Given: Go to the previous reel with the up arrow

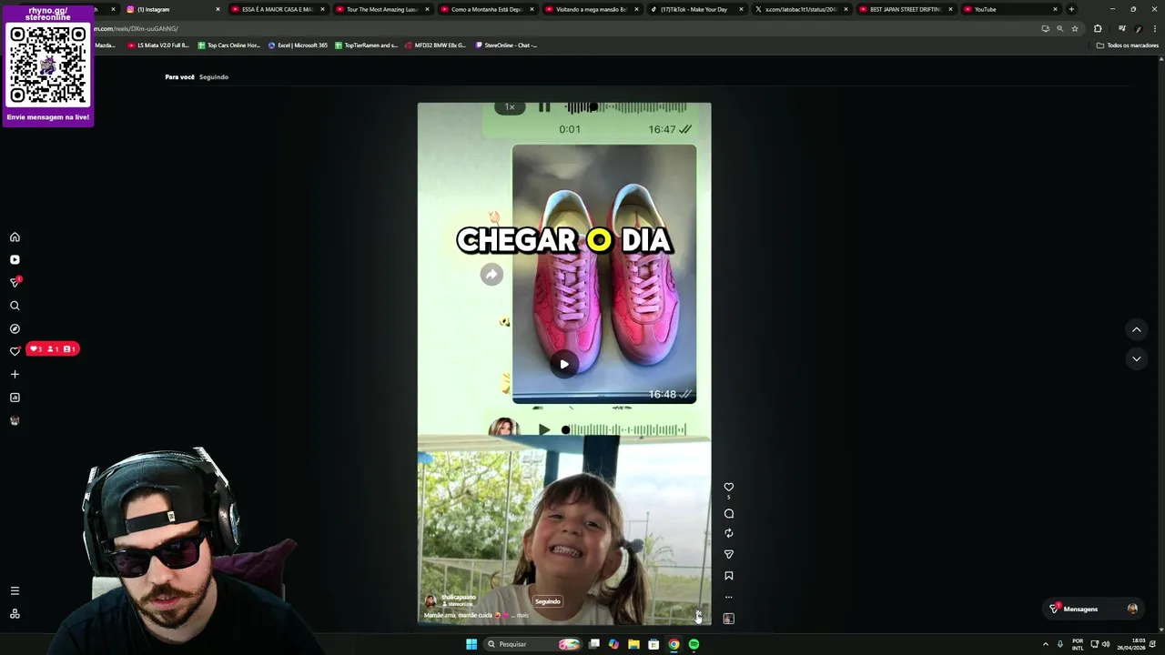Looking at the screenshot, I should 1136,329.
